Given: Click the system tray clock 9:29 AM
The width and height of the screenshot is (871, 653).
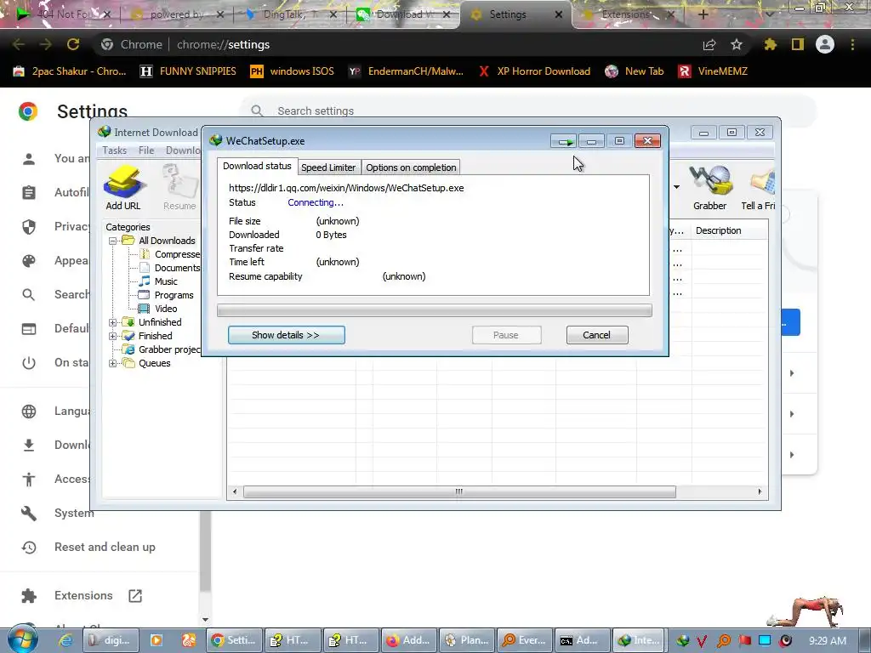Looking at the screenshot, I should tap(828, 641).
